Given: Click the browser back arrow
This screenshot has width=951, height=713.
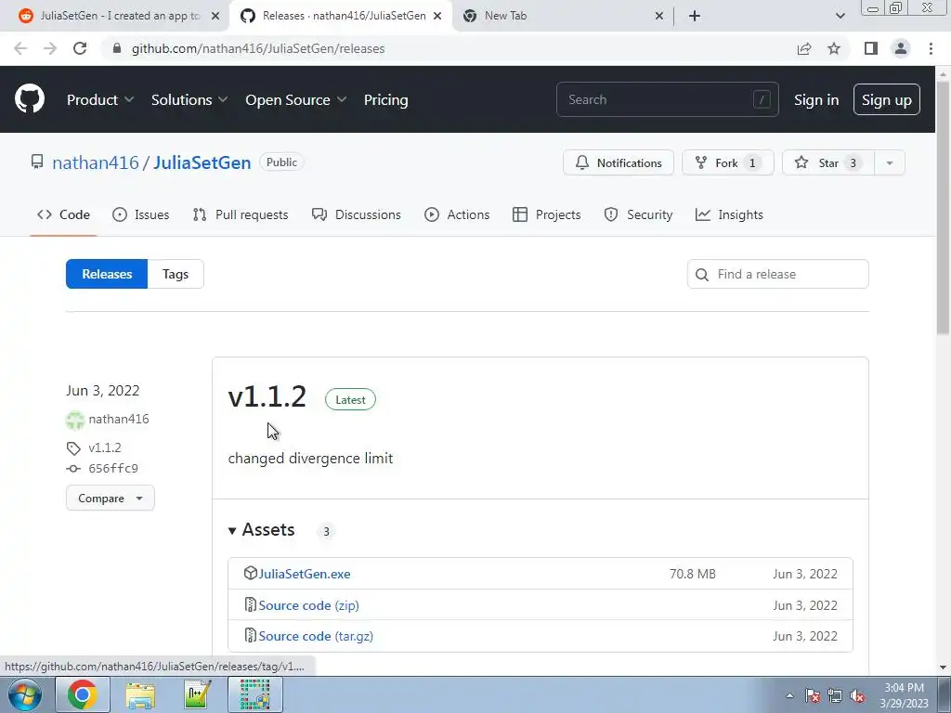Looking at the screenshot, I should tap(20, 48).
